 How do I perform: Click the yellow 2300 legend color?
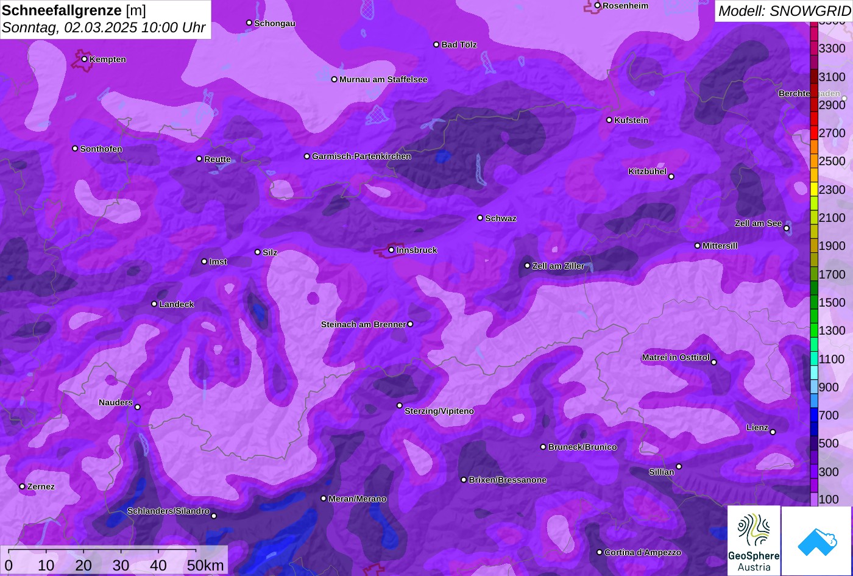click(x=814, y=190)
